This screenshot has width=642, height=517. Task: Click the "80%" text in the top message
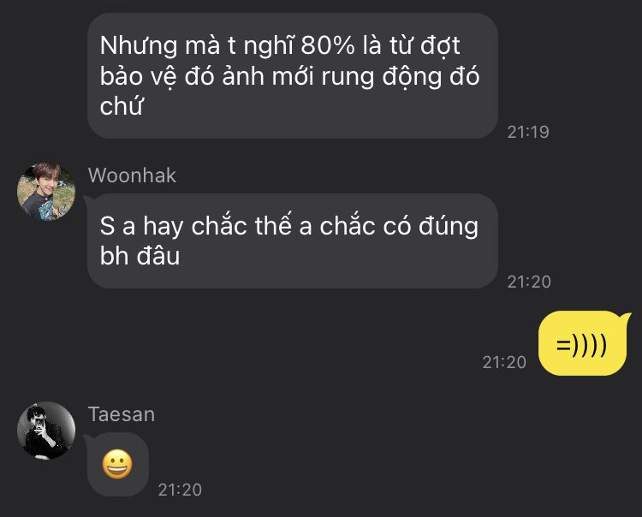pyautogui.click(x=328, y=45)
